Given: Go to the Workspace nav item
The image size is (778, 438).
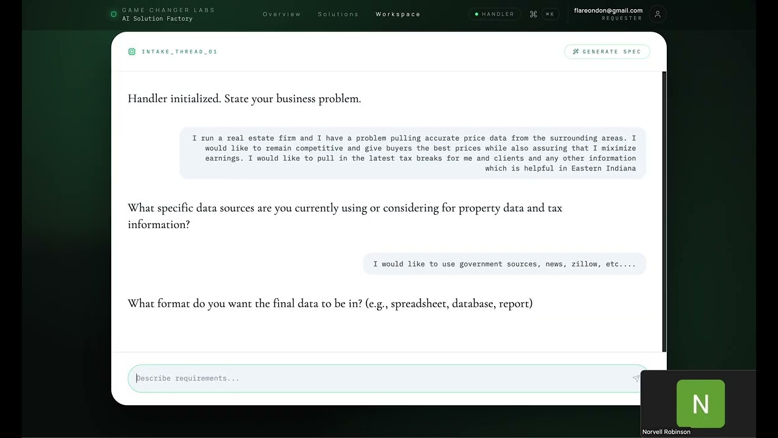Looking at the screenshot, I should pyautogui.click(x=398, y=14).
